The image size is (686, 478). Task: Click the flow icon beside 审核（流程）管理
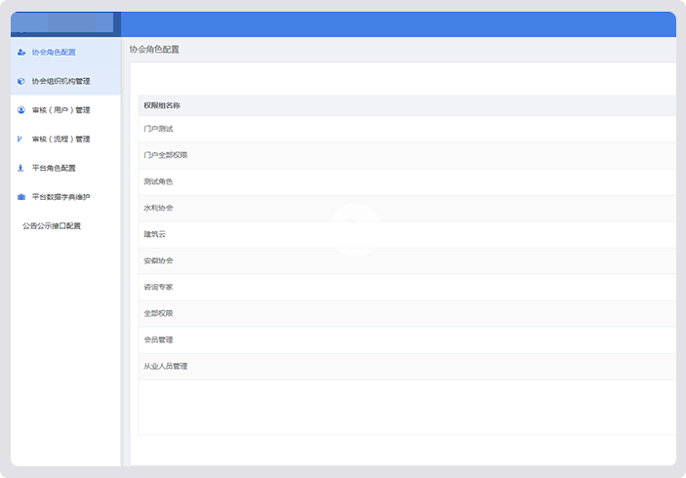[x=20, y=139]
